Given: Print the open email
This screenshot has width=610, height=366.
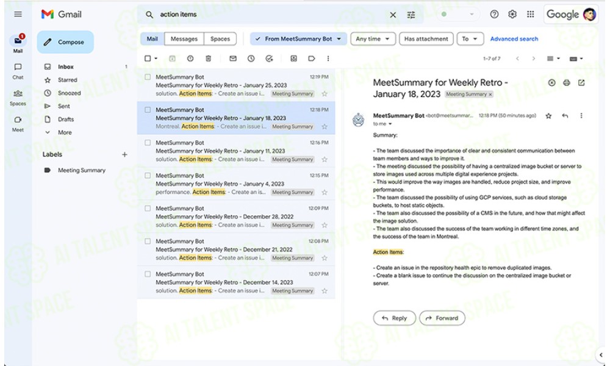Looking at the screenshot, I should pyautogui.click(x=567, y=83).
